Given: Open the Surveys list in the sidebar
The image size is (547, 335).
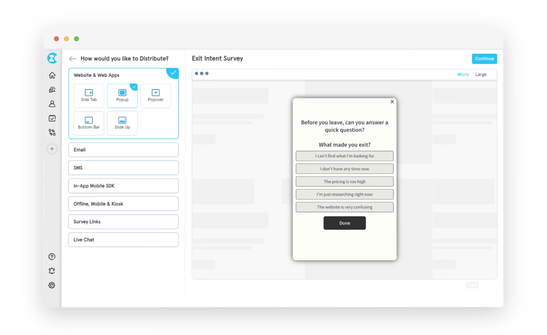Looking at the screenshot, I should pyautogui.click(x=52, y=118).
